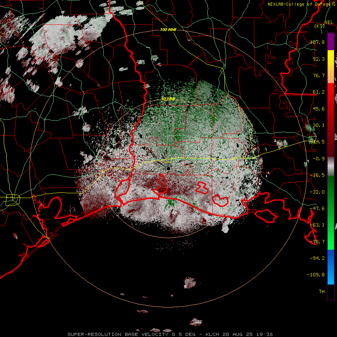Pick the purple top segment of the velocity color bar
The image size is (337, 337).
click(x=331, y=42)
